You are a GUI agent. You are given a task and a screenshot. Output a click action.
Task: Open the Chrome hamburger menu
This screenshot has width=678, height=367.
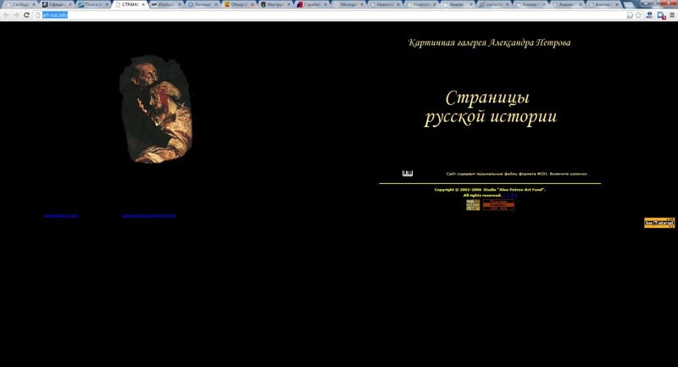pos(672,15)
